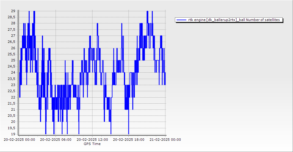293x152 pixels.
Task: Click the 24 label on the vertical axis
Action: tap(13, 72)
